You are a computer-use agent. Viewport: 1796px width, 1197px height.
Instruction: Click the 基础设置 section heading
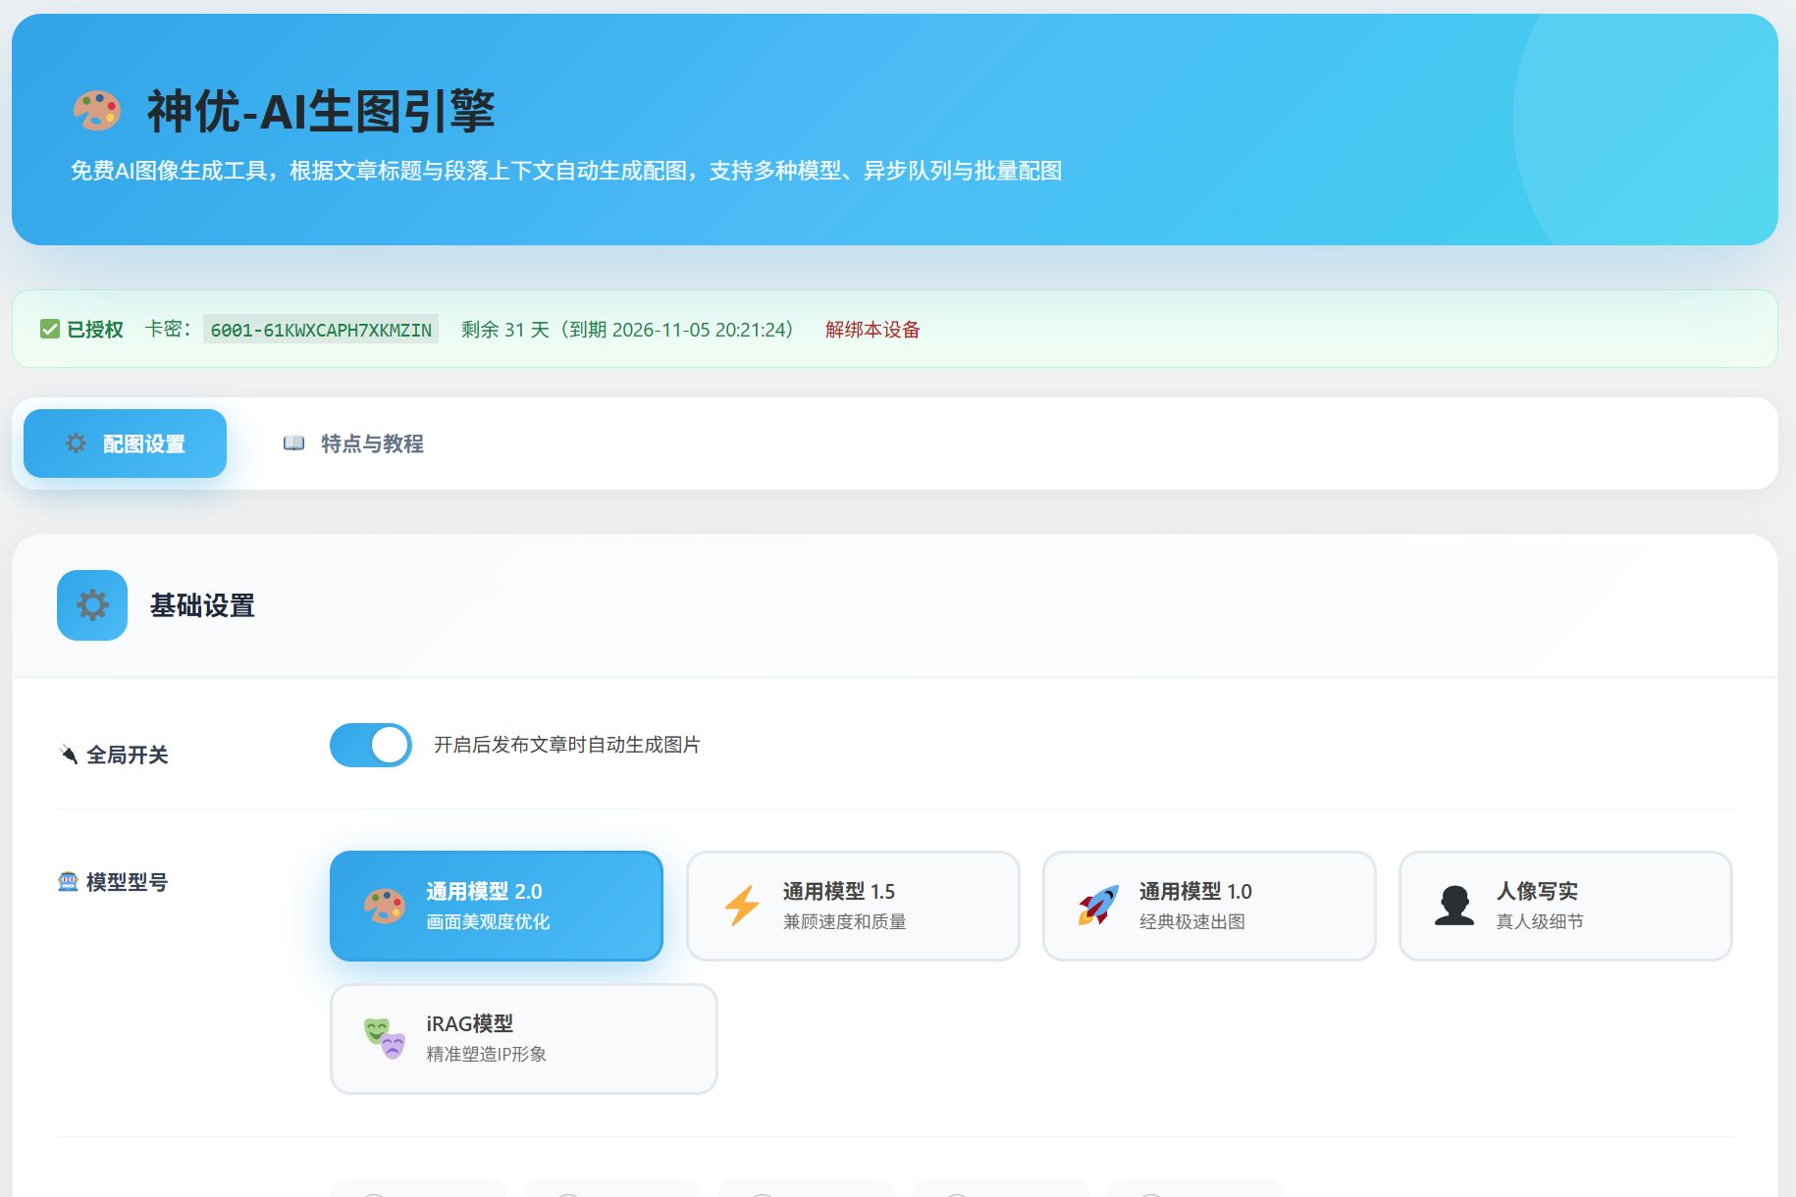pyautogui.click(x=202, y=605)
